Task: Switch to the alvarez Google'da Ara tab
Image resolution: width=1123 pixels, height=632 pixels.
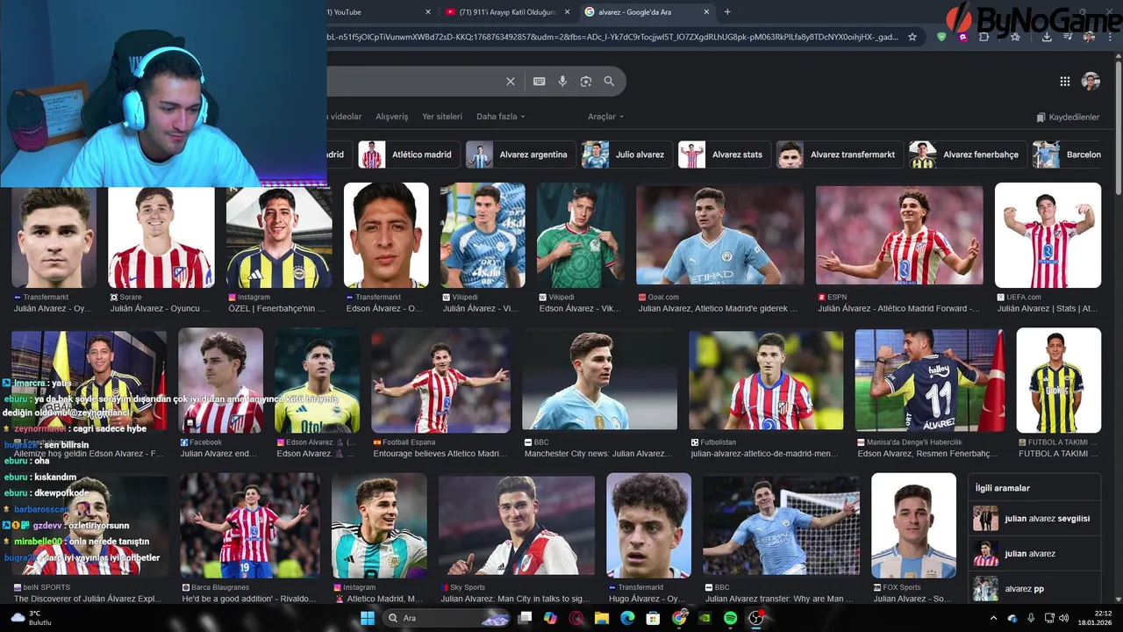Action: (x=647, y=12)
